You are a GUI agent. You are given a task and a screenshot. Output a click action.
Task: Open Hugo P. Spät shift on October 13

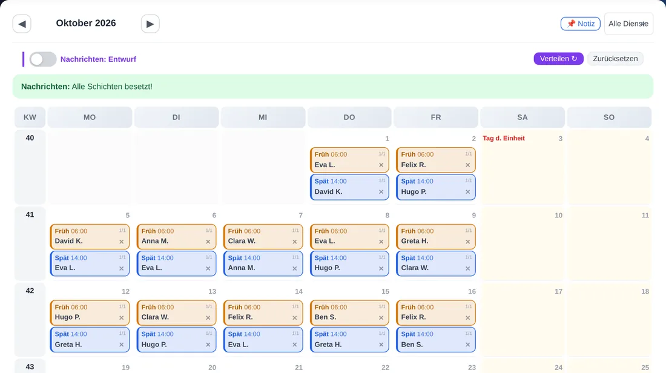pos(176,340)
